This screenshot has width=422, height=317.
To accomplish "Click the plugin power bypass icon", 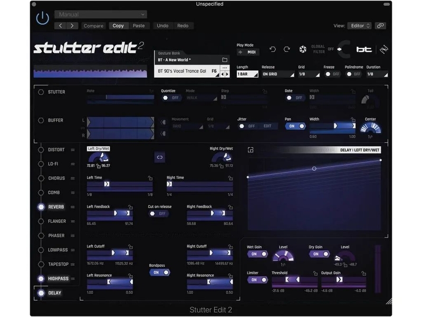I will pos(43,18).
